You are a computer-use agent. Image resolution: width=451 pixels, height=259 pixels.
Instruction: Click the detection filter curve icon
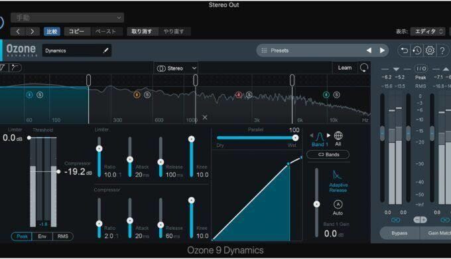[15, 68]
